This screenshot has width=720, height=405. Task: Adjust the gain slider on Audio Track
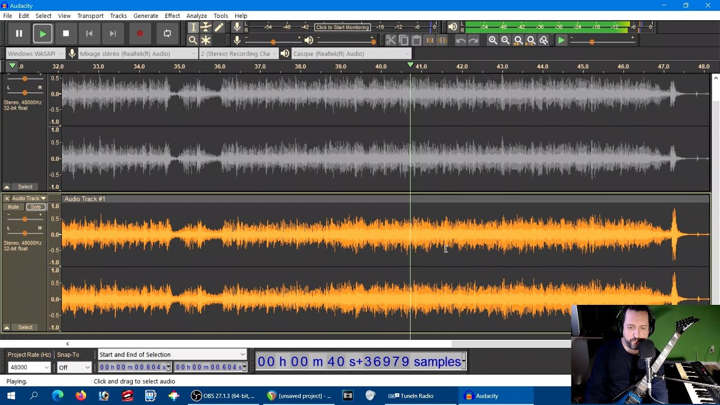[24, 219]
